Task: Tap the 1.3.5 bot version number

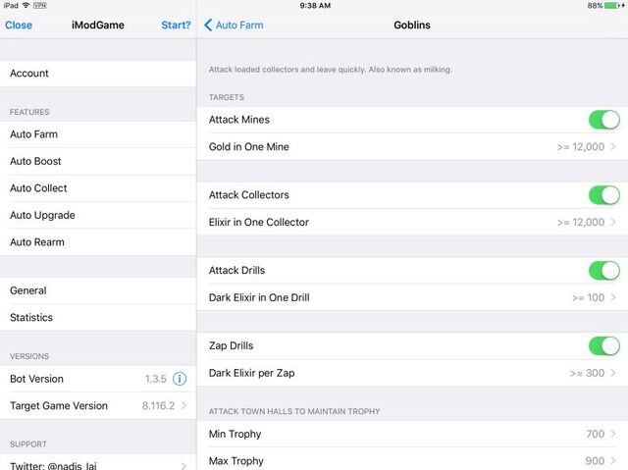Action: click(155, 379)
